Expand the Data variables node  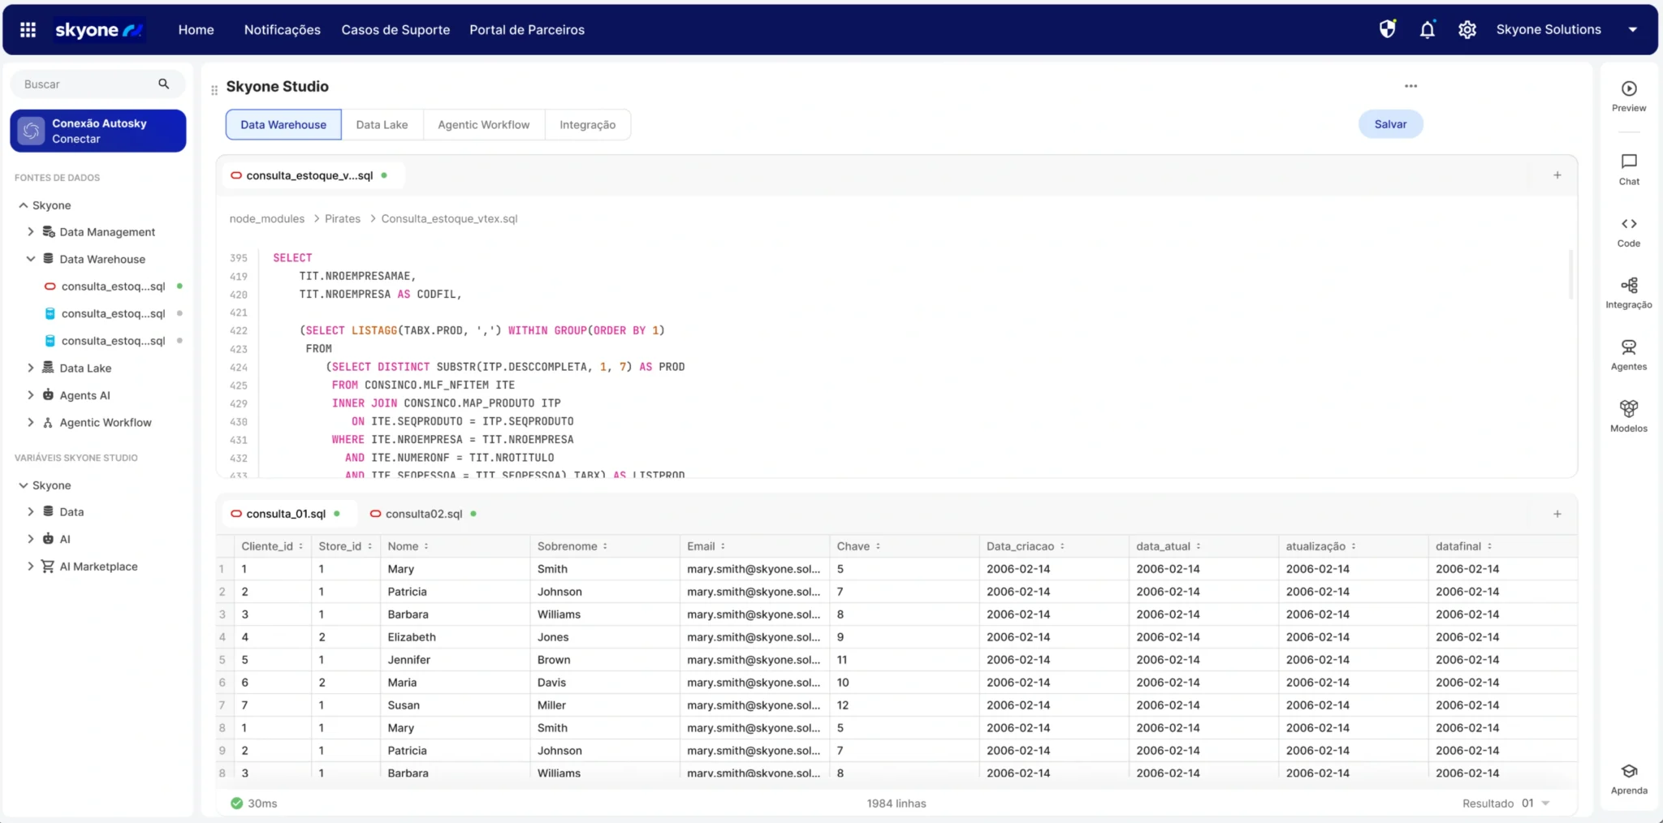[31, 512]
